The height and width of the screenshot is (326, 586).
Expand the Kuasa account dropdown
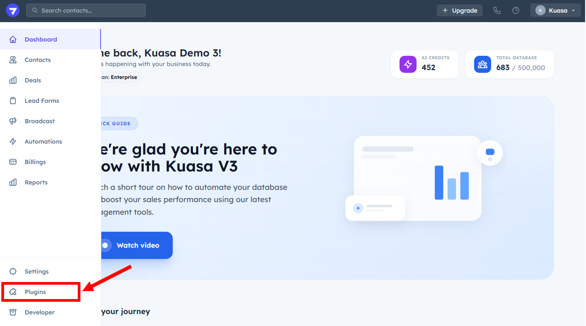[555, 10]
